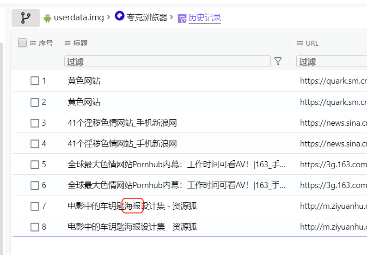
Task: Select row 1 title 黄色网站
Action: 84,81
